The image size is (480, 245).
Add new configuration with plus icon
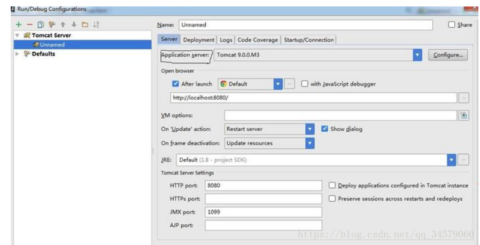pyautogui.click(x=19, y=25)
